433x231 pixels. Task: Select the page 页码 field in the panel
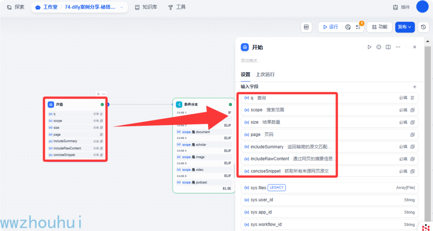(x=330, y=135)
